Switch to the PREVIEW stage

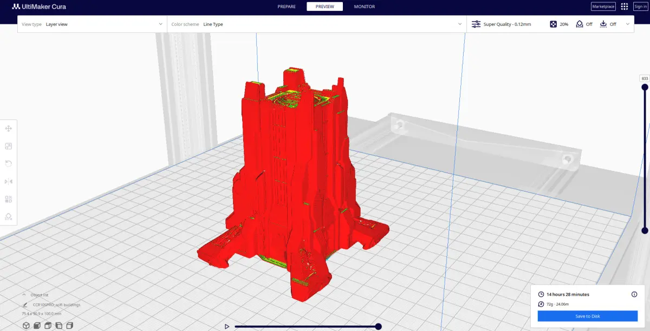coord(325,6)
